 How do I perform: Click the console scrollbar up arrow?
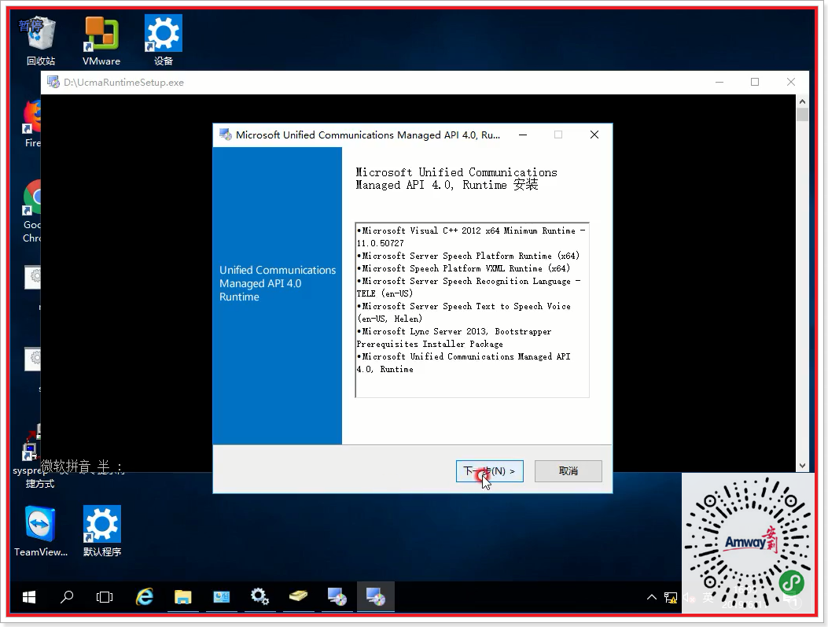[x=802, y=101]
